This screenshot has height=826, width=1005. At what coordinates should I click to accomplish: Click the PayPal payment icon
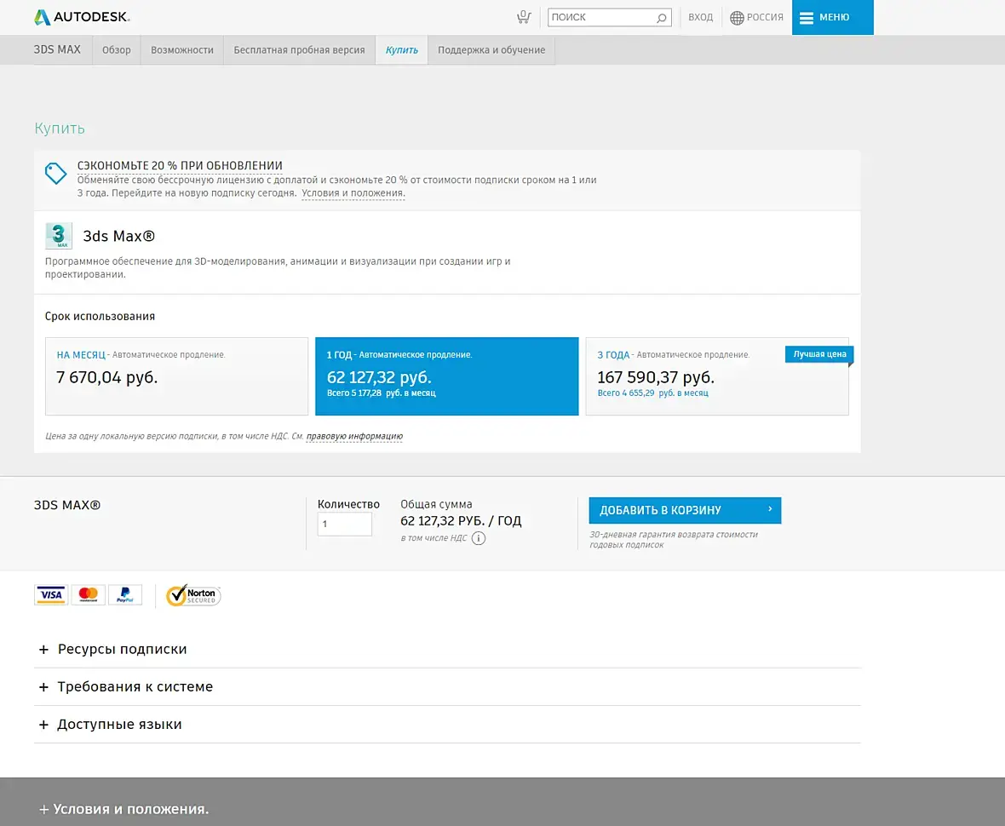[125, 594]
